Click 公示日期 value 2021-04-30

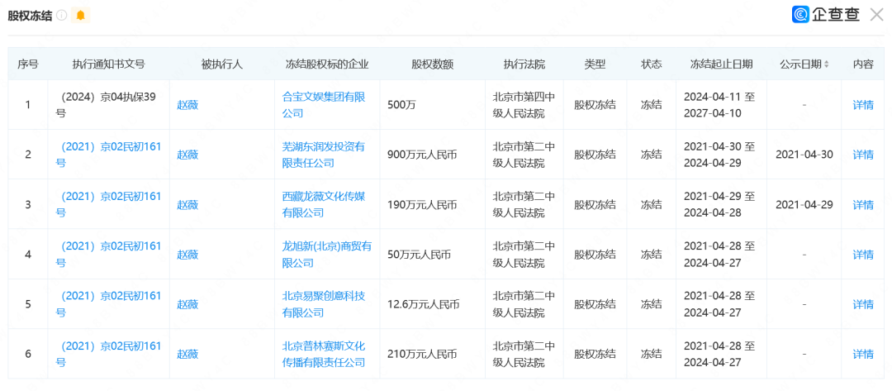click(x=804, y=155)
